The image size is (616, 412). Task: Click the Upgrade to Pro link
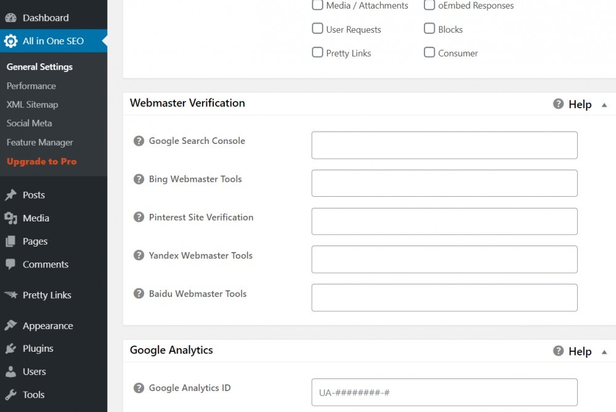42,162
